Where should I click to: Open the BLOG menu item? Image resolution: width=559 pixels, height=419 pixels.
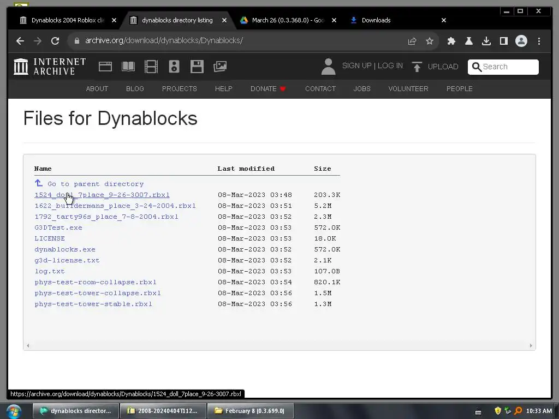tap(135, 89)
